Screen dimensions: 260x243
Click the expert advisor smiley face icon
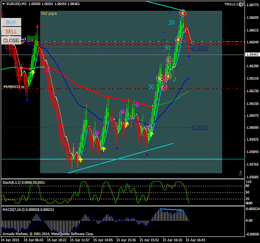point(241,4)
